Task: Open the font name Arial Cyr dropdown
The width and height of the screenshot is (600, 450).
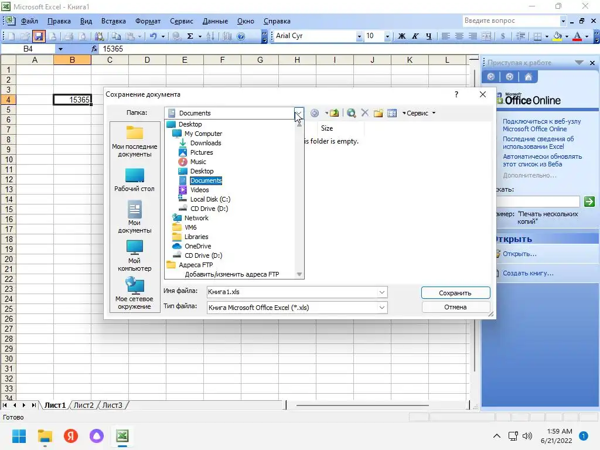Action: [359, 36]
